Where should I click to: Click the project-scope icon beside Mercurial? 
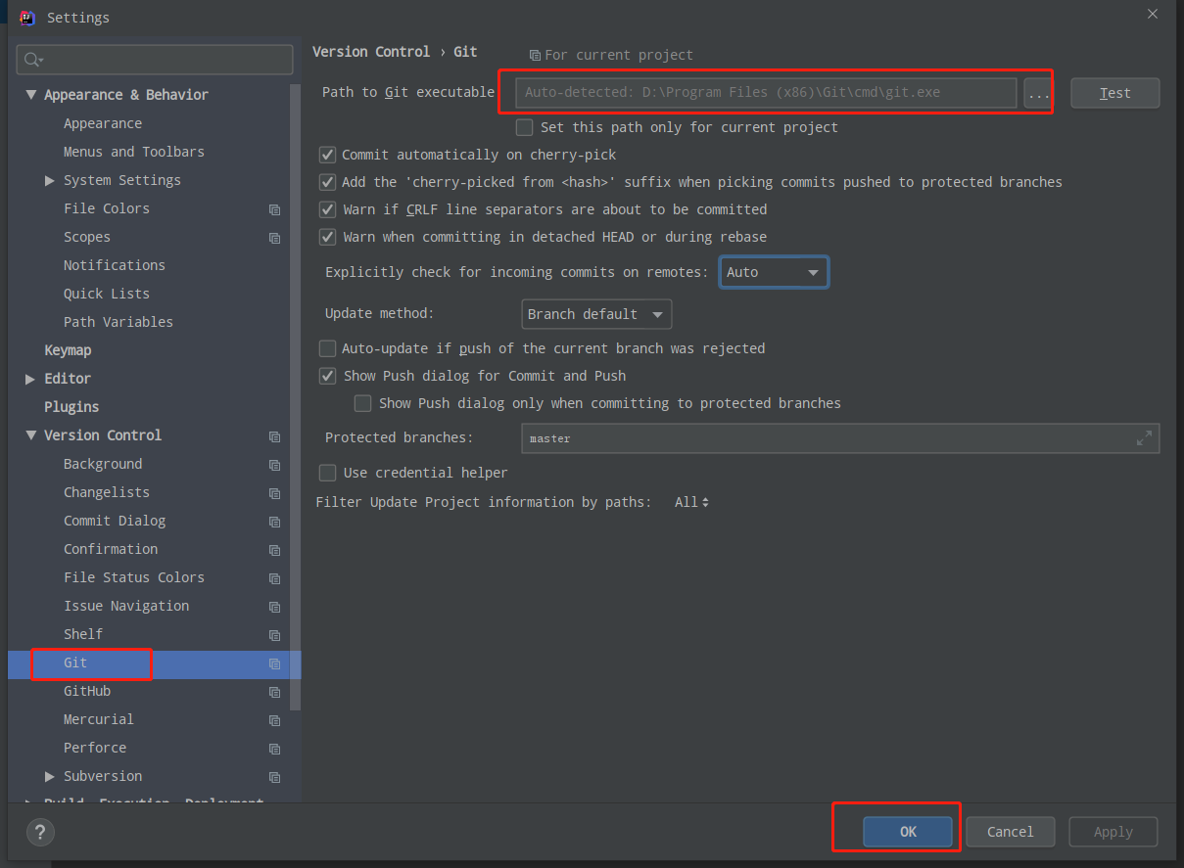pyautogui.click(x=274, y=720)
